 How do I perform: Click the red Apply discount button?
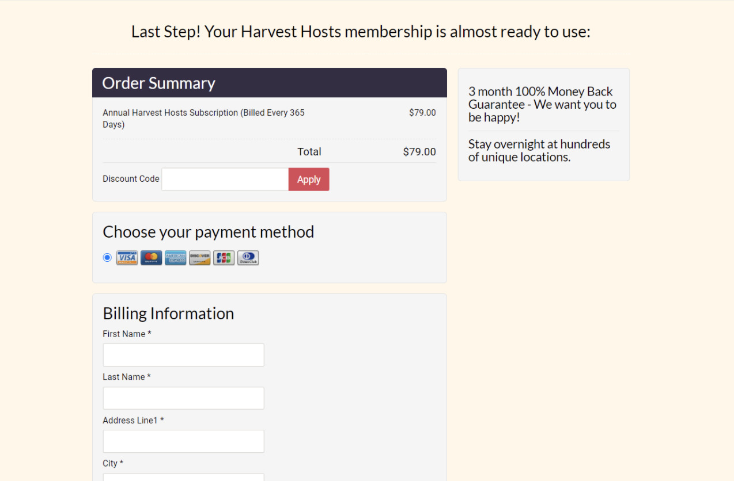coord(309,180)
